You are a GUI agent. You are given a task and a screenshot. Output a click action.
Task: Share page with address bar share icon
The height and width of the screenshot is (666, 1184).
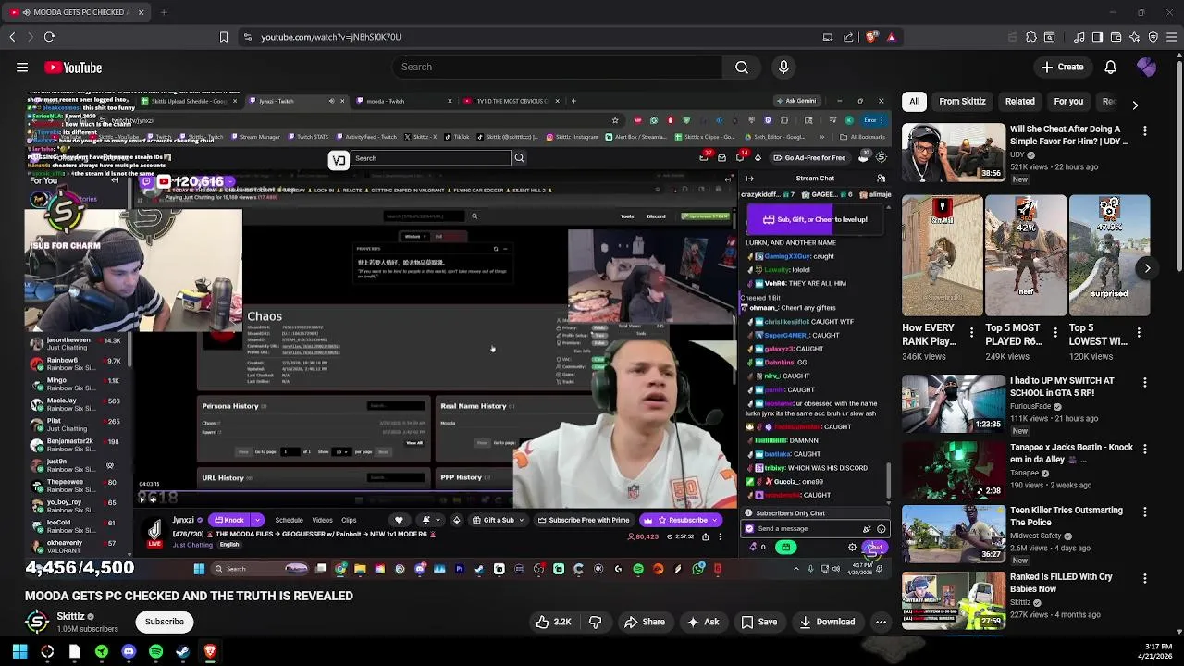[848, 37]
